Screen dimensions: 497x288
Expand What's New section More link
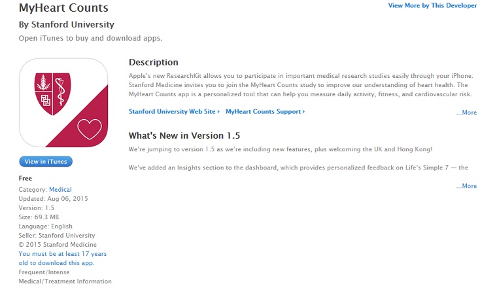click(x=466, y=186)
